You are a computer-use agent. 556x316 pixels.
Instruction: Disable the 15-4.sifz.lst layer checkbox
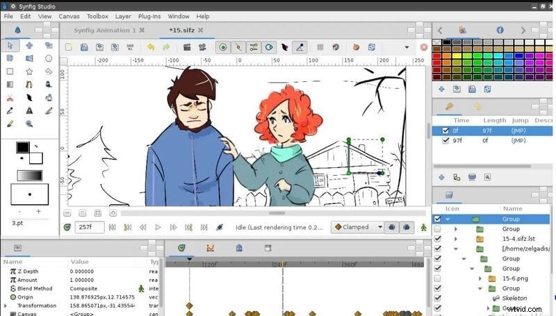438,239
